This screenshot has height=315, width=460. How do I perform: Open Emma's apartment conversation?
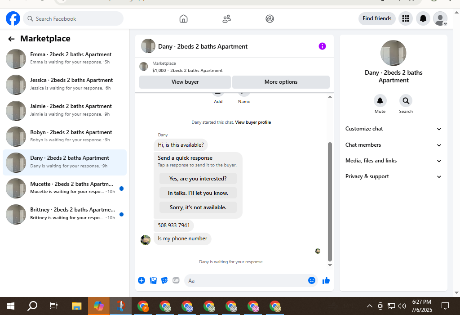(65, 58)
